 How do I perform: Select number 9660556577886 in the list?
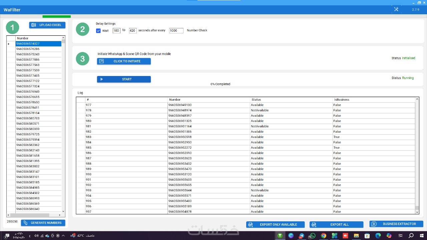coord(38,60)
